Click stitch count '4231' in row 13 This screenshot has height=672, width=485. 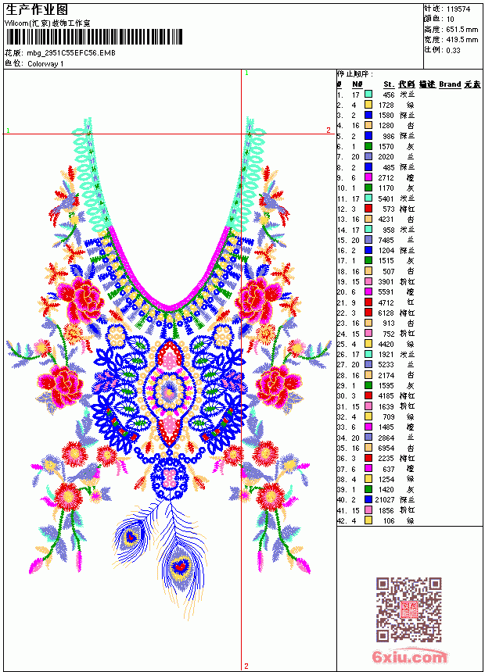[386, 219]
